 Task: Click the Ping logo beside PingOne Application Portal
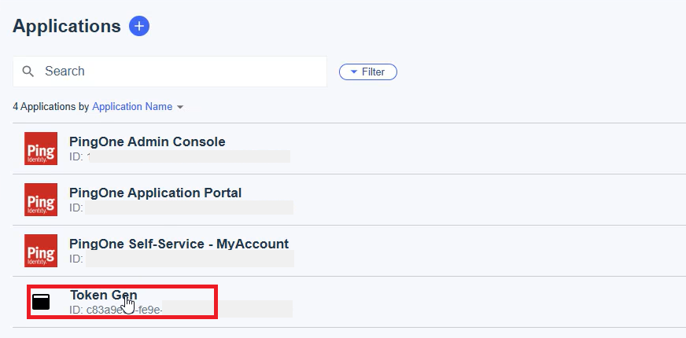(x=41, y=200)
